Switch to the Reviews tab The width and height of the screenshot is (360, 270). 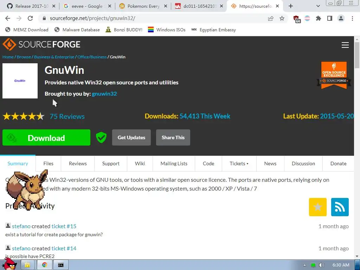click(x=78, y=163)
